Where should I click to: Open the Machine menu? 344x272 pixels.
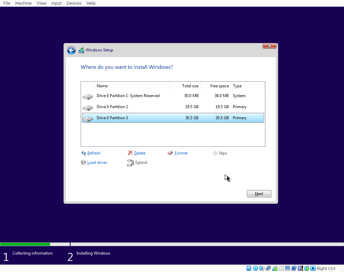[x=24, y=3]
